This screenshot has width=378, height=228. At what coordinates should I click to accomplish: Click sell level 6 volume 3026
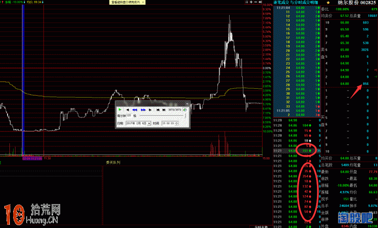(x=365, y=50)
